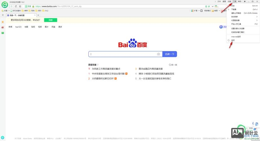Select 下载器 menu entry

(243, 10)
